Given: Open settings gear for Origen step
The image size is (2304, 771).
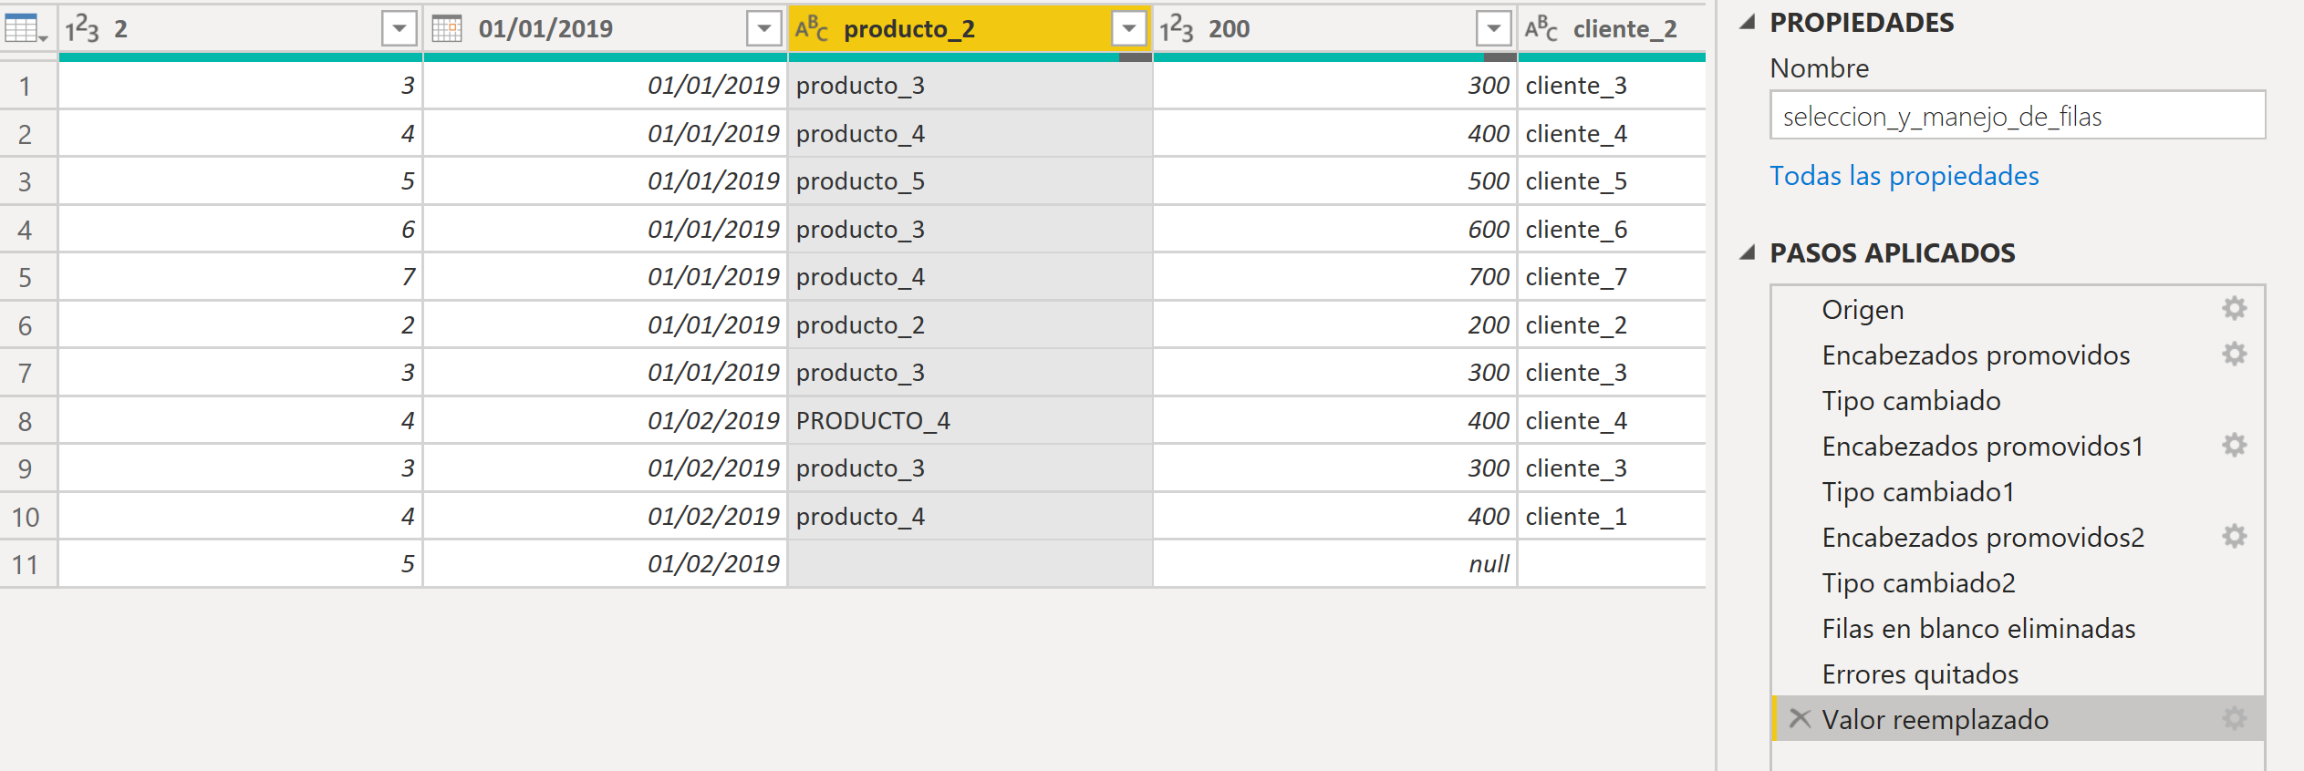Looking at the screenshot, I should pos(2234,308).
